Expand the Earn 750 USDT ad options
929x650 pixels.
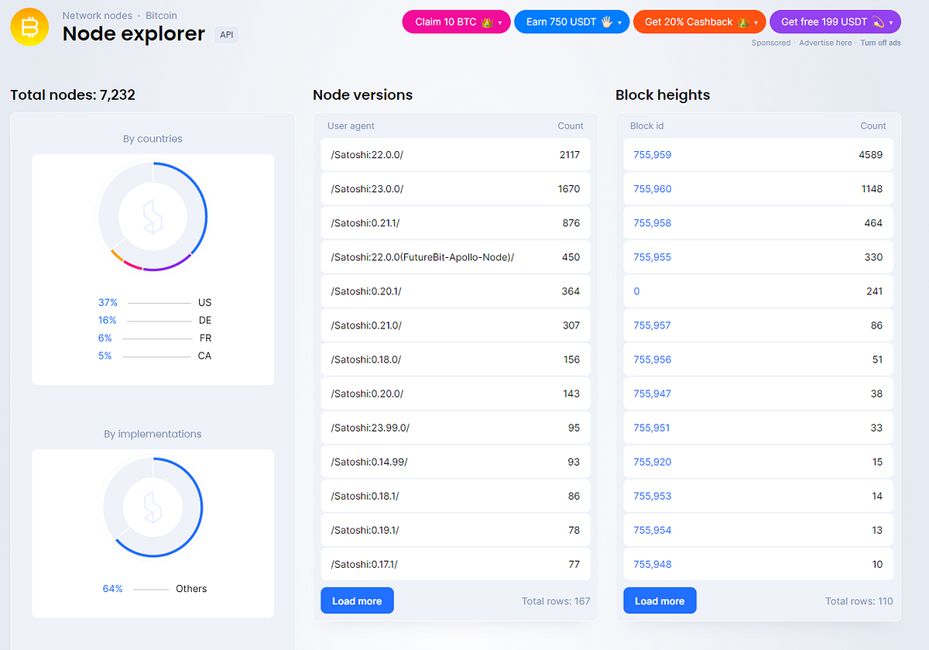click(x=619, y=22)
